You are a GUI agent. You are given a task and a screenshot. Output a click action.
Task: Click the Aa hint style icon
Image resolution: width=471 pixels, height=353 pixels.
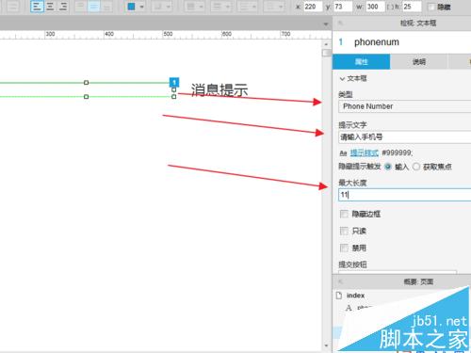pos(343,153)
